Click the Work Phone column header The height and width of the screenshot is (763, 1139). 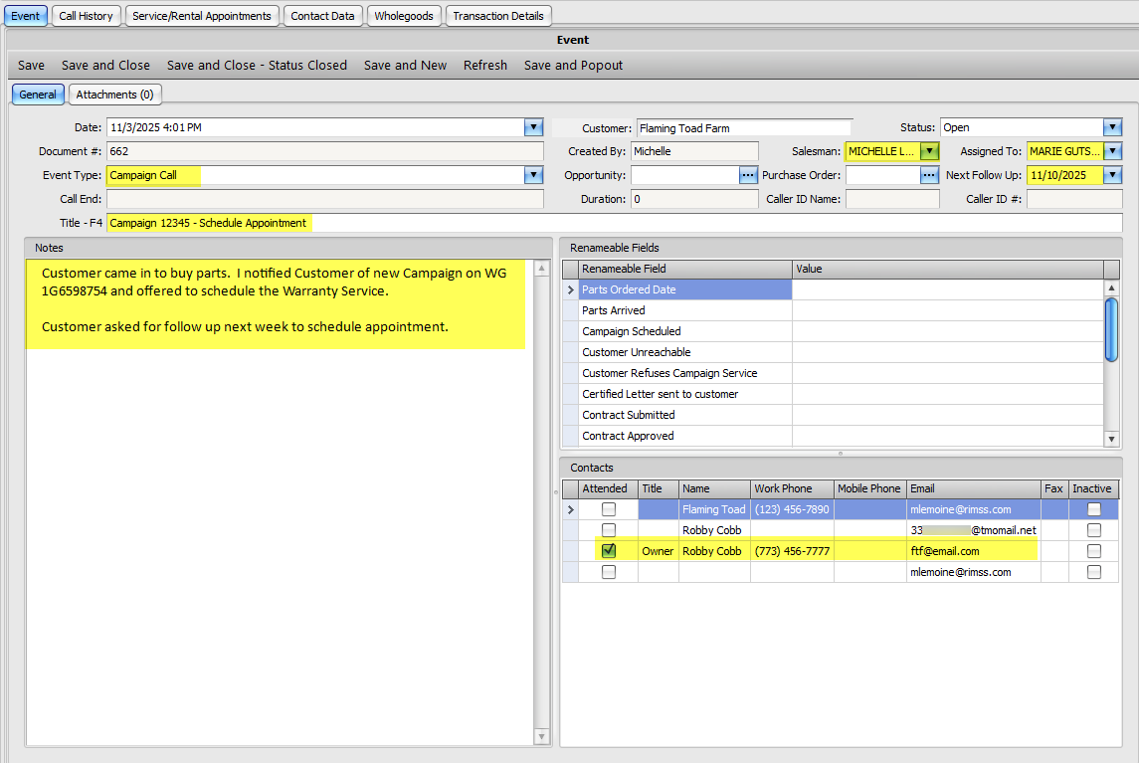pos(792,489)
